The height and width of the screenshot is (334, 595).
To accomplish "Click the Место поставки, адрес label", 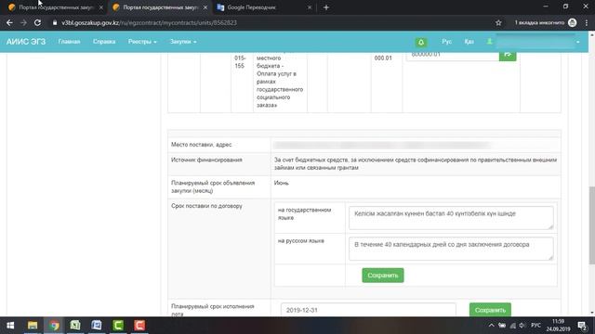I will (x=201, y=145).
